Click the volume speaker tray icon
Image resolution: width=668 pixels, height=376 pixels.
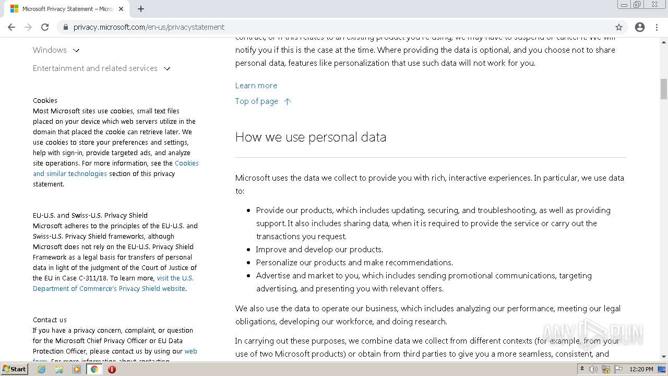(x=593, y=369)
